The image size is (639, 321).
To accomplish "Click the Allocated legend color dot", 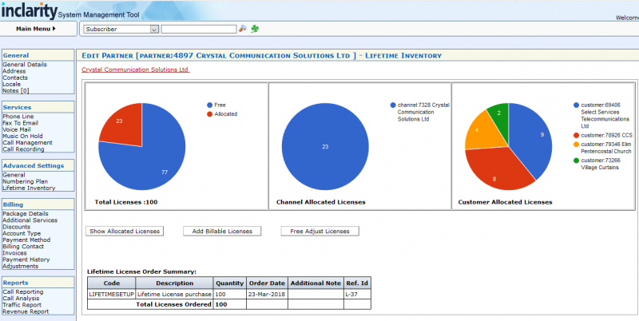I will point(210,114).
